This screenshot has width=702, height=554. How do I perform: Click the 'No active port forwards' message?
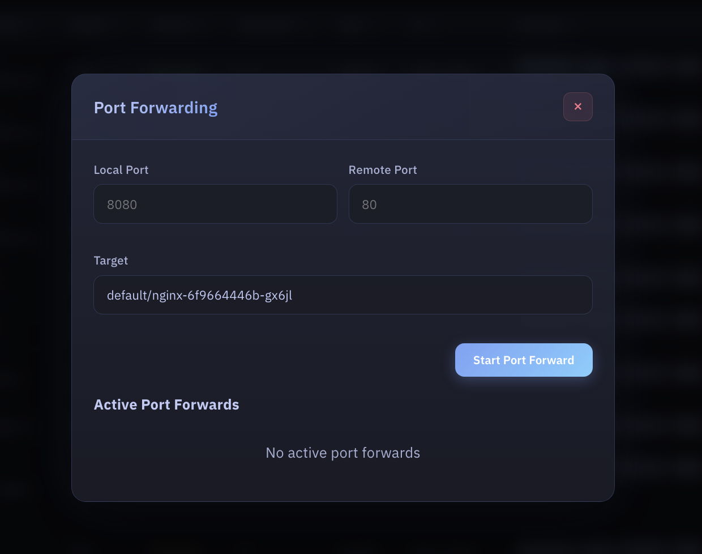[x=343, y=453]
